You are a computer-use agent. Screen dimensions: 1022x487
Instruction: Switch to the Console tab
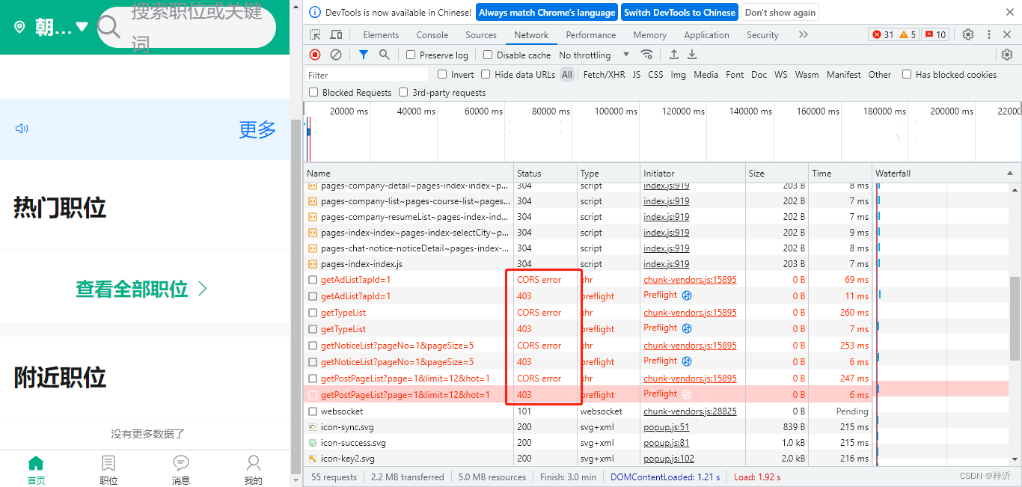click(432, 34)
